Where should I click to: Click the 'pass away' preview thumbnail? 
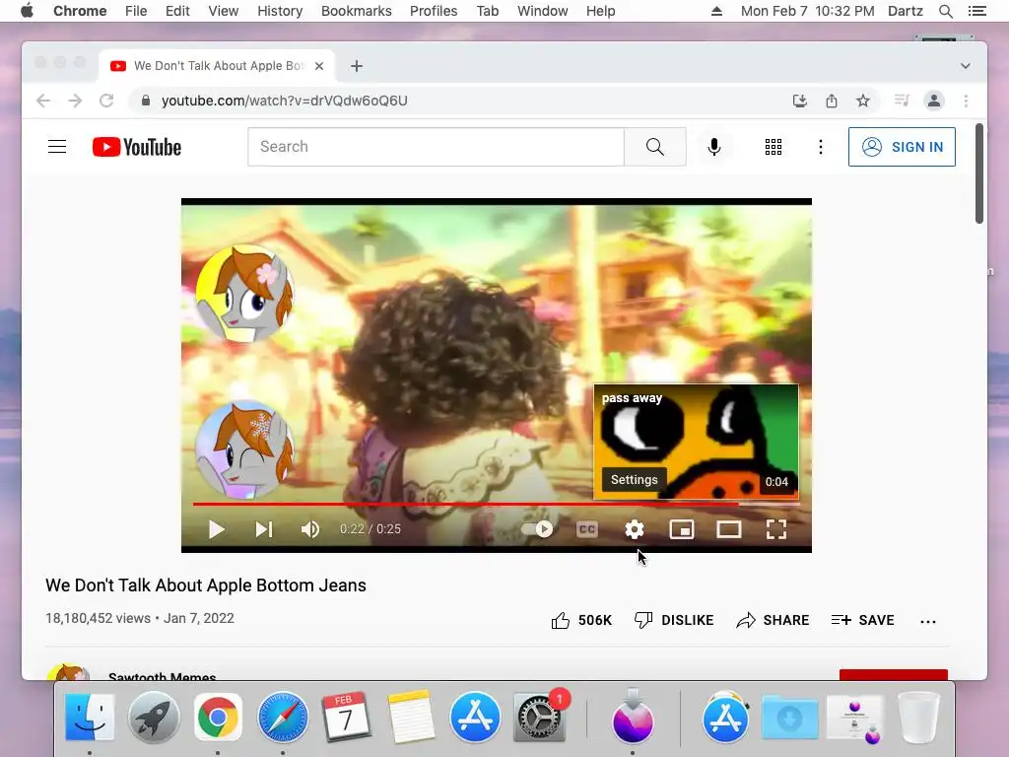(x=696, y=442)
